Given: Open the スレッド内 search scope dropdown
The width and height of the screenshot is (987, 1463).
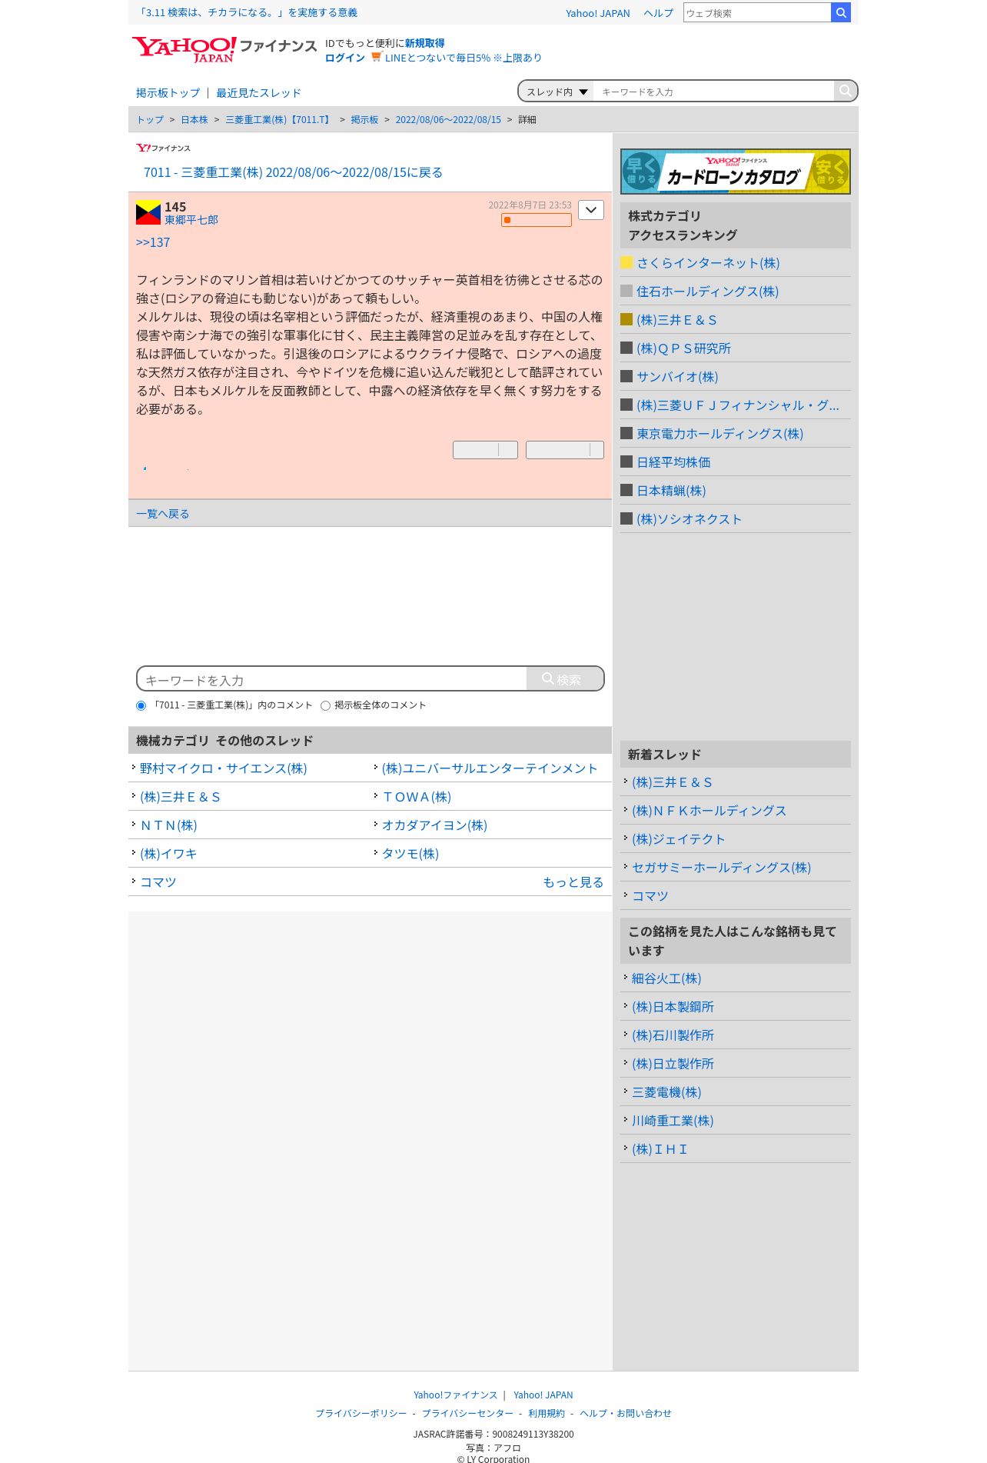Looking at the screenshot, I should [557, 92].
